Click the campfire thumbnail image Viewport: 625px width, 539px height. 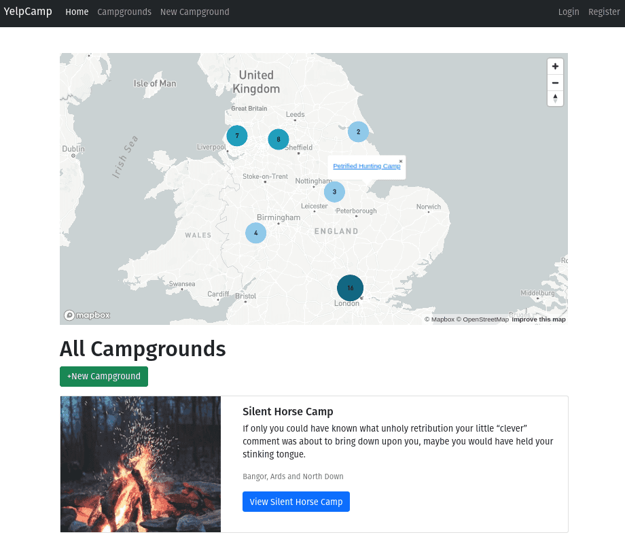coord(141,464)
